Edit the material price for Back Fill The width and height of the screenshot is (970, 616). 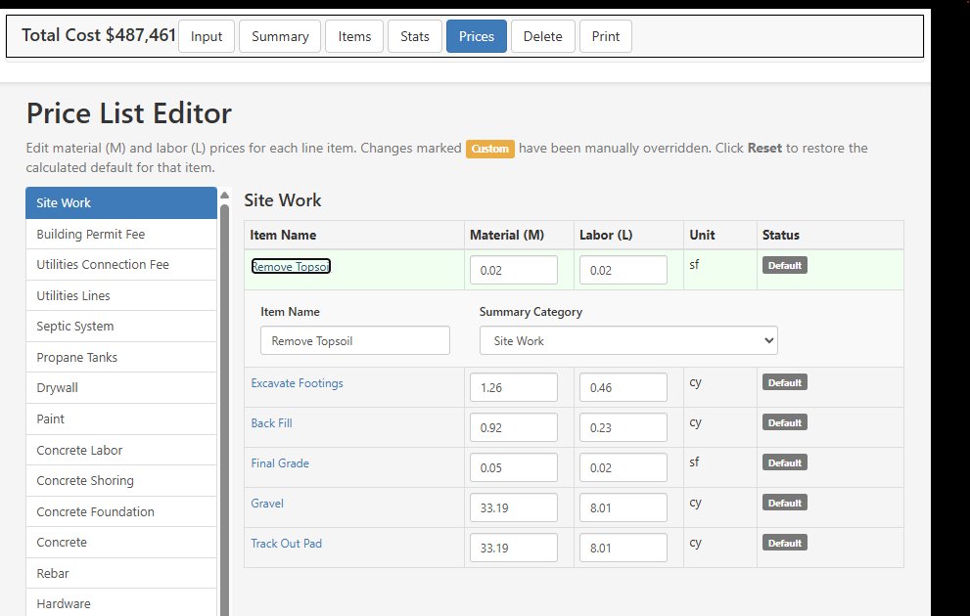pos(514,427)
